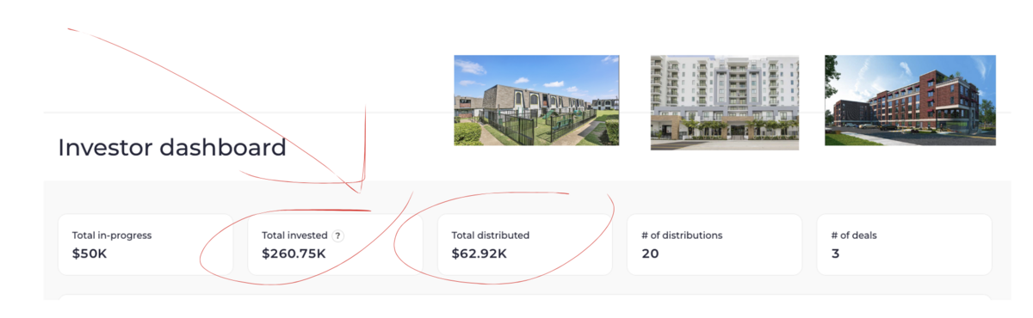1033x318 pixels.
Task: Select the $260.75K invested amount
Action: point(294,254)
